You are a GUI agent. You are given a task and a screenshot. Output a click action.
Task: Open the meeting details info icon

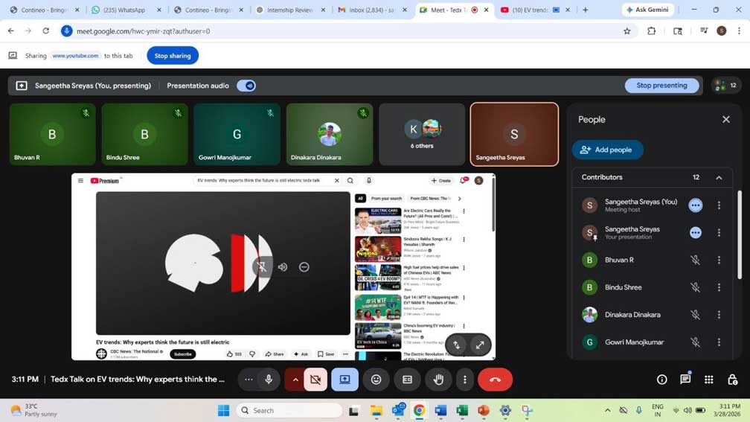tap(661, 380)
